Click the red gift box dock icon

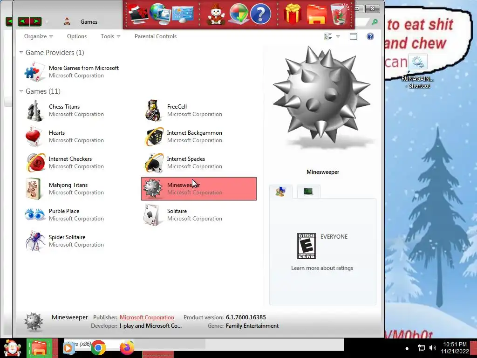(x=293, y=14)
